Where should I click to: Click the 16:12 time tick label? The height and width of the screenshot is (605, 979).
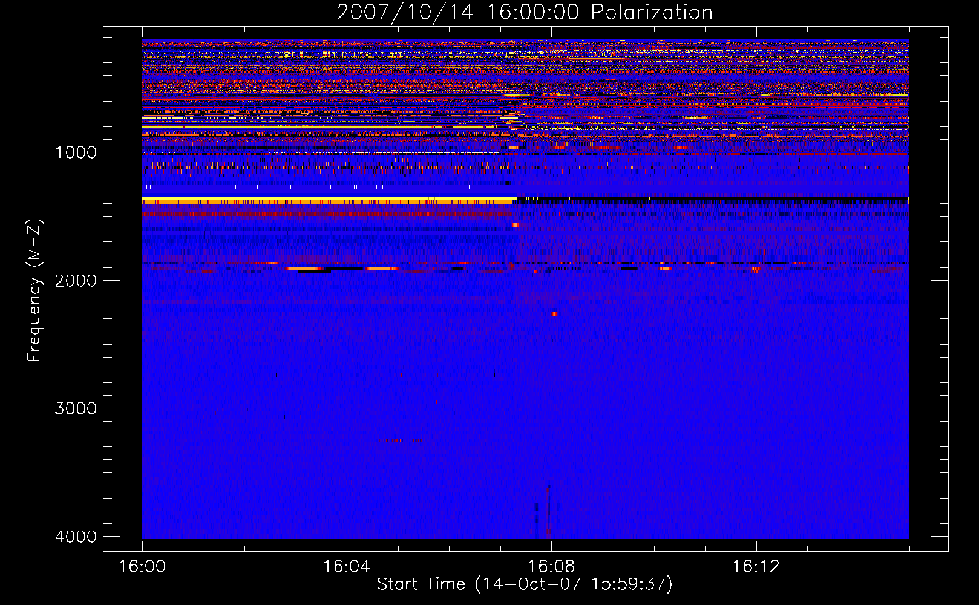tap(756, 567)
